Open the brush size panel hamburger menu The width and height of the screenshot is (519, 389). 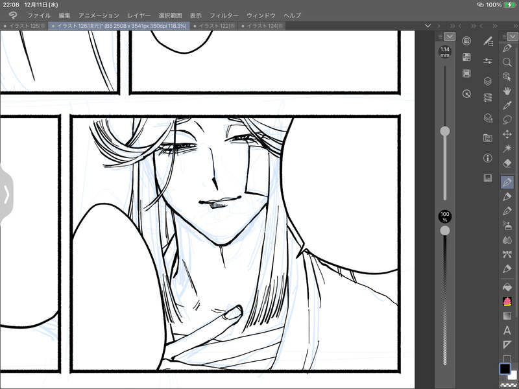point(441,37)
